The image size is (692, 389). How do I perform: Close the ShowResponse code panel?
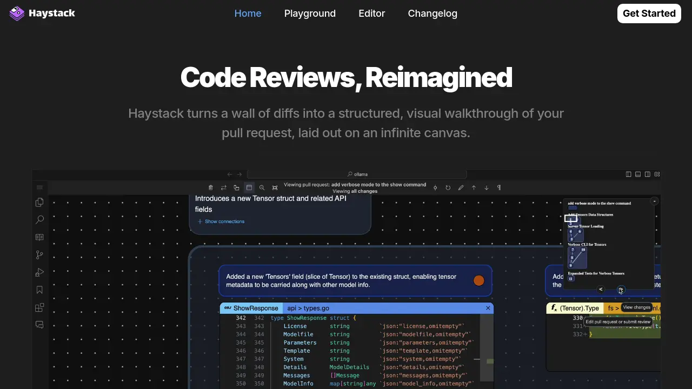coord(488,308)
